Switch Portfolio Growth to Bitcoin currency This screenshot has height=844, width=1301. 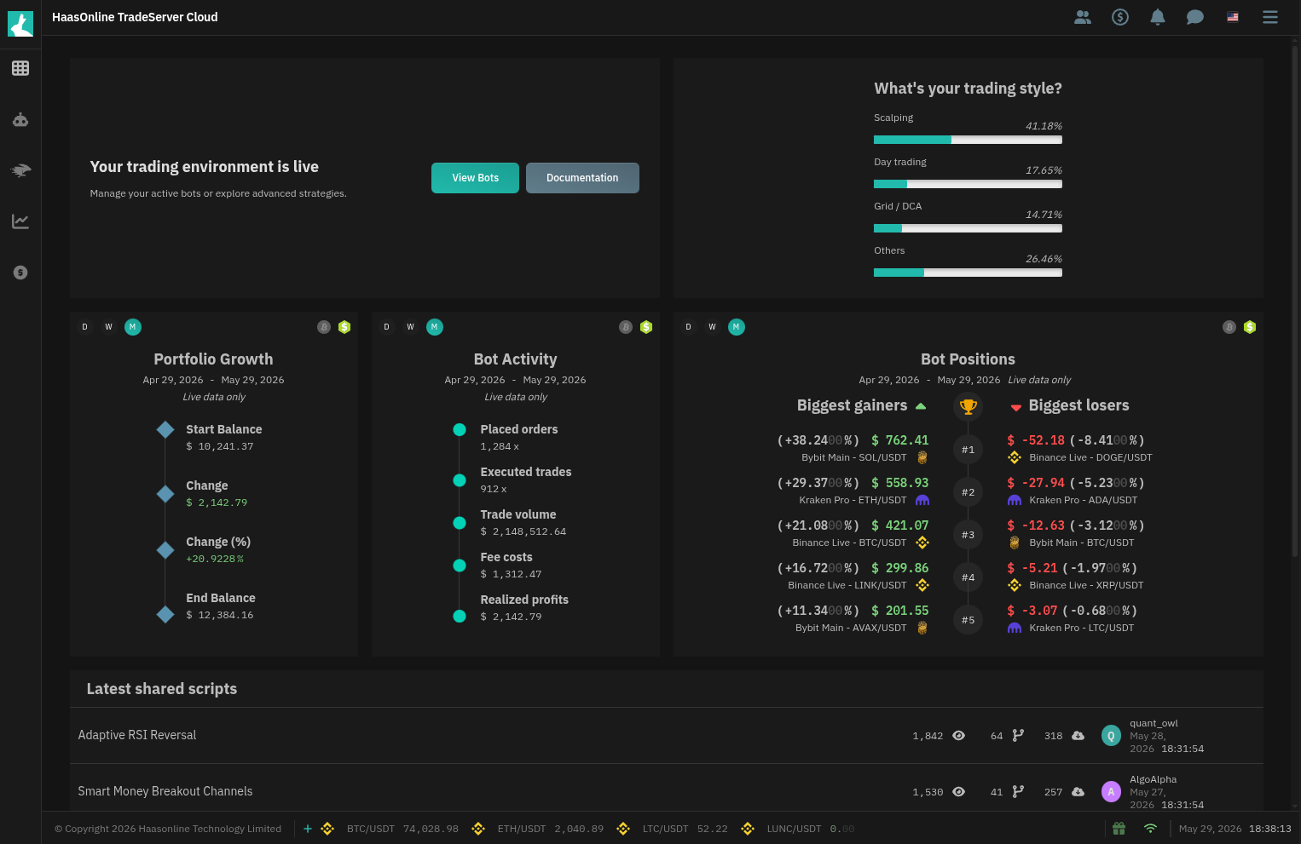[x=324, y=327]
